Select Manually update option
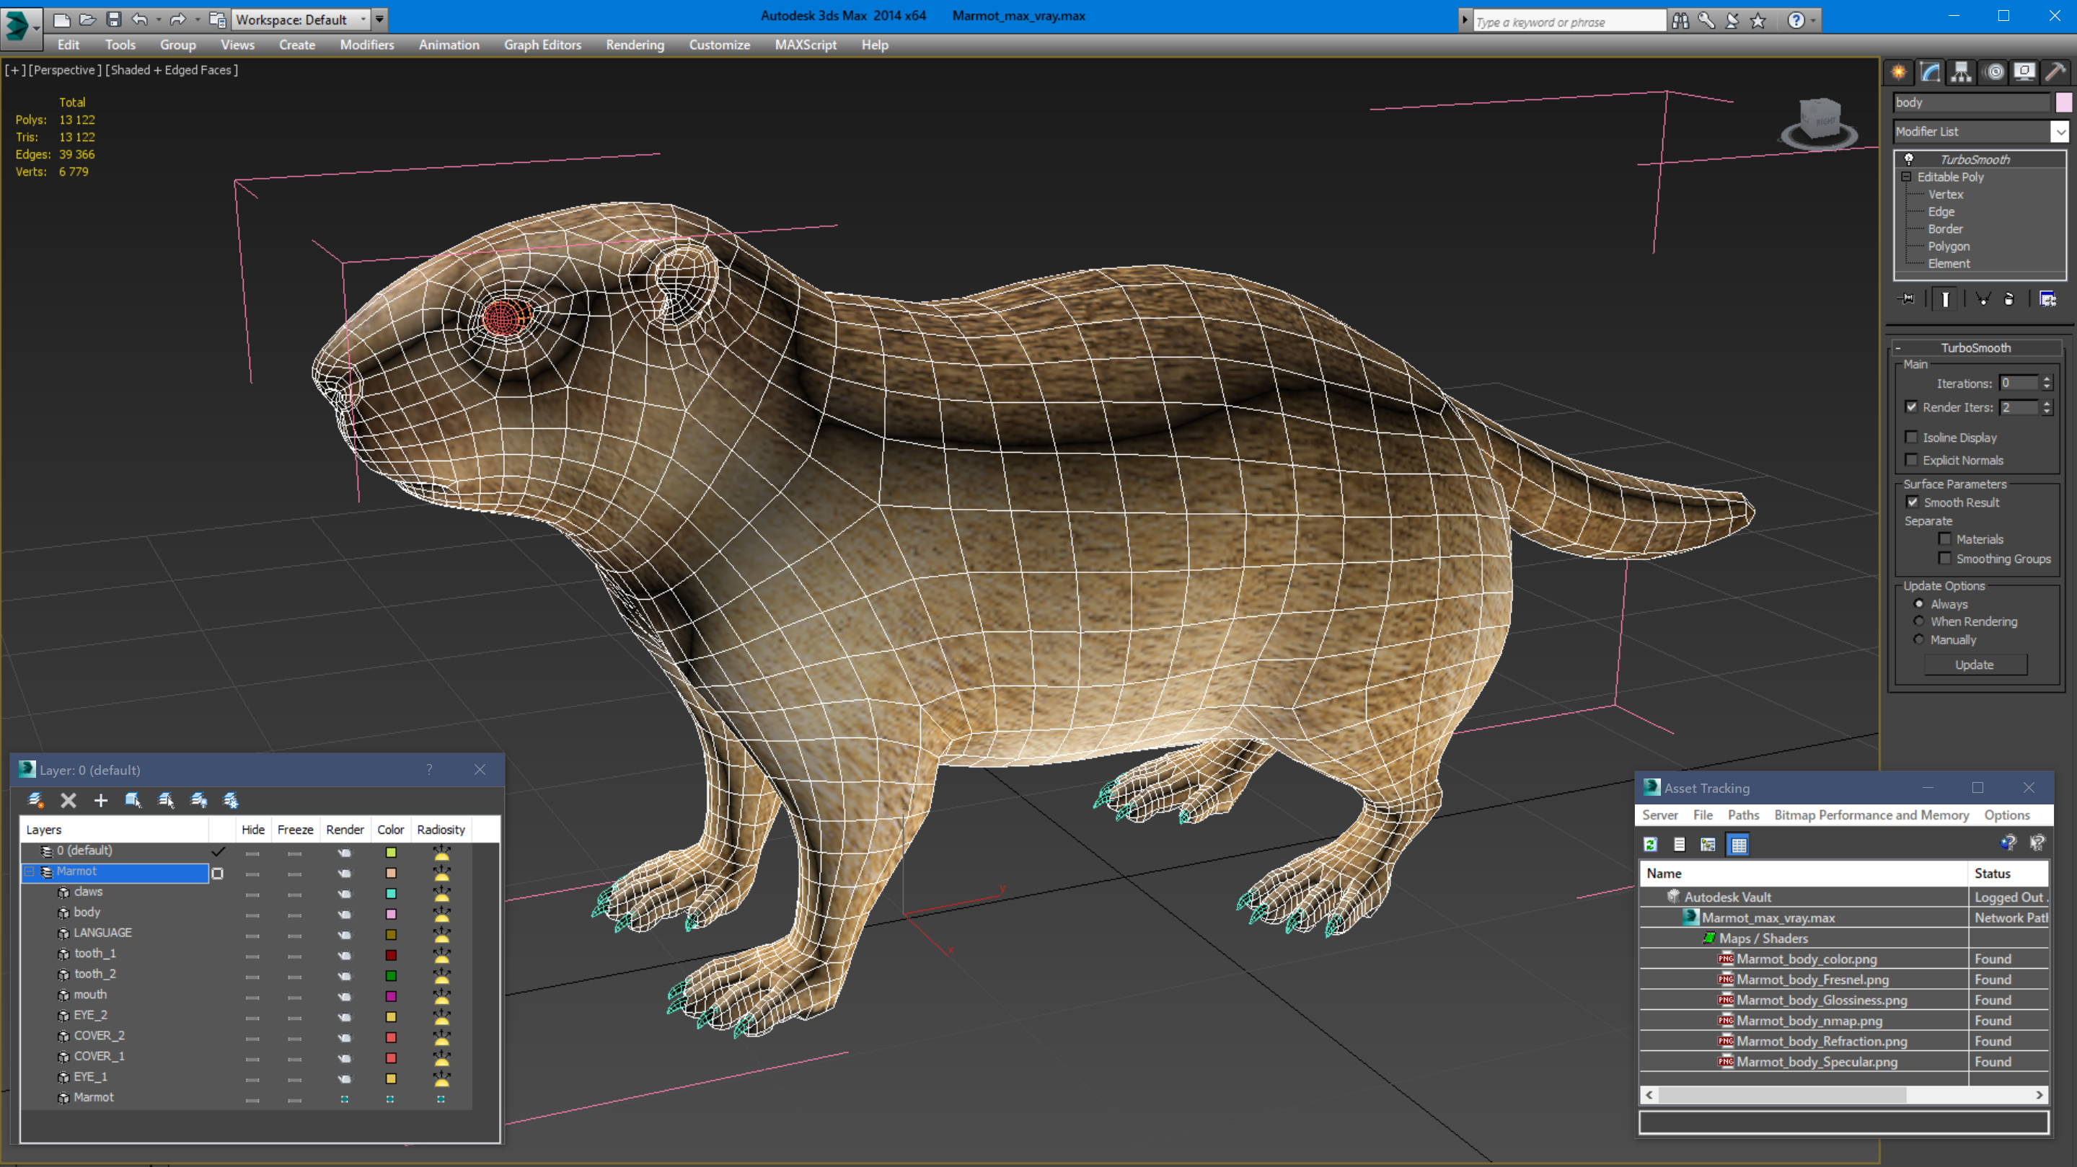 point(1919,639)
